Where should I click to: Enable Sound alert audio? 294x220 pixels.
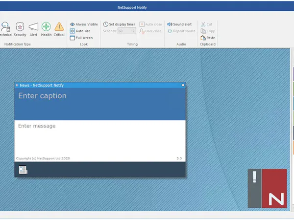click(x=179, y=24)
